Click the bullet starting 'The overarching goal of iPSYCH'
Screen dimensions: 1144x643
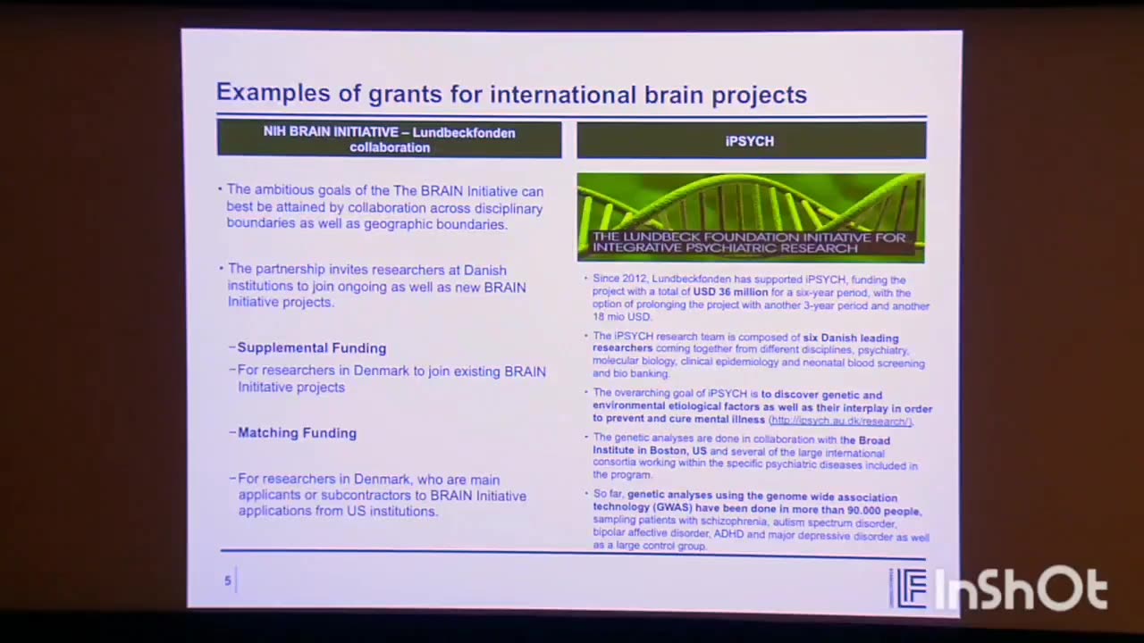[761, 407]
